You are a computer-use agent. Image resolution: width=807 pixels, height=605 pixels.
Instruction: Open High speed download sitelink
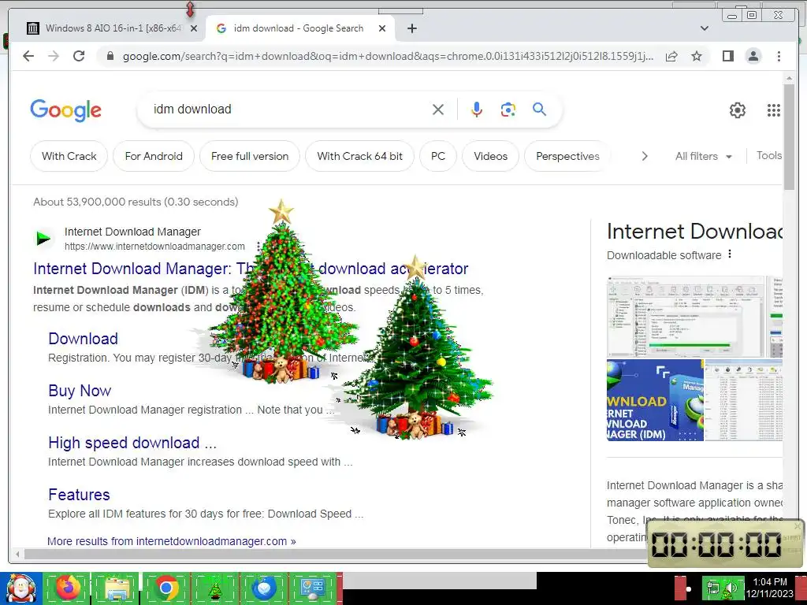pyautogui.click(x=132, y=443)
